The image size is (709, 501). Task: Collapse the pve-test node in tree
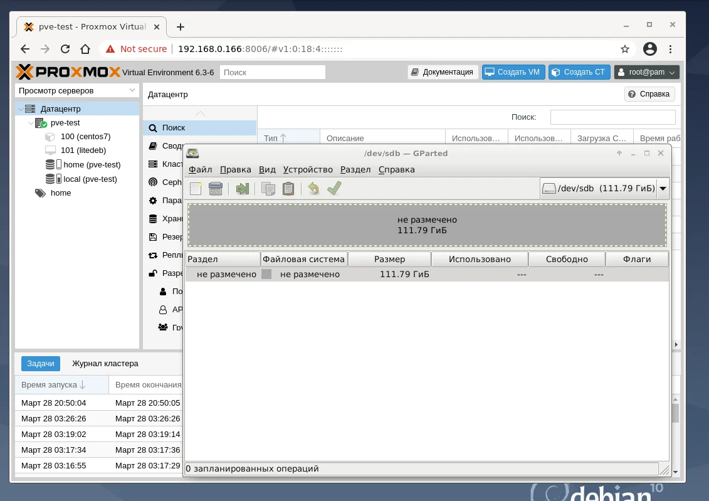pos(31,123)
